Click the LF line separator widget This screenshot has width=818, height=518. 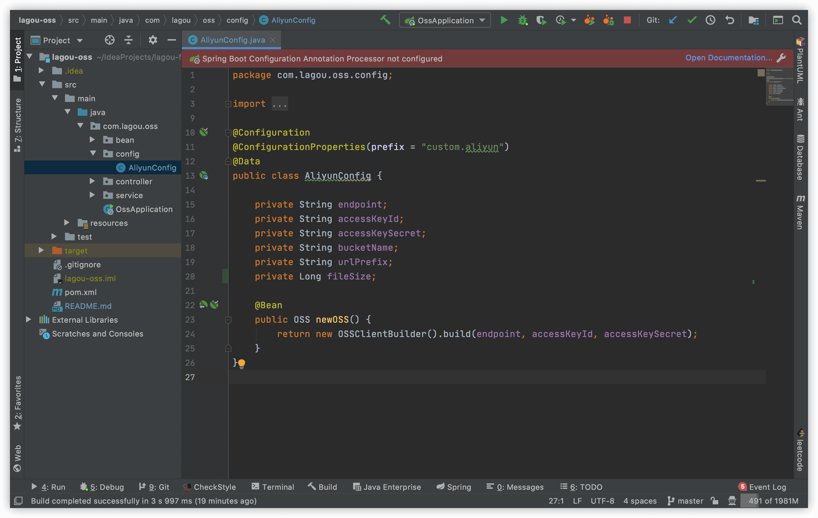pos(577,501)
